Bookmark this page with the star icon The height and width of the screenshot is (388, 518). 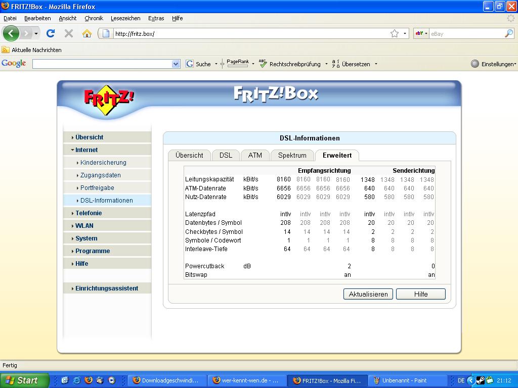(x=395, y=33)
